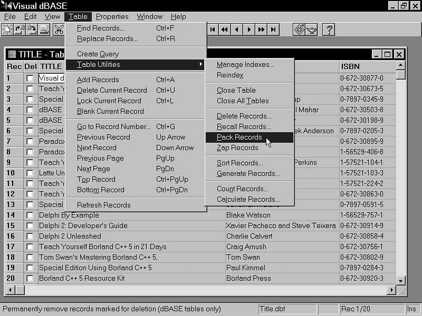Choose Manage Indexes menu entry
This screenshot has width=422, height=316.
[x=245, y=65]
